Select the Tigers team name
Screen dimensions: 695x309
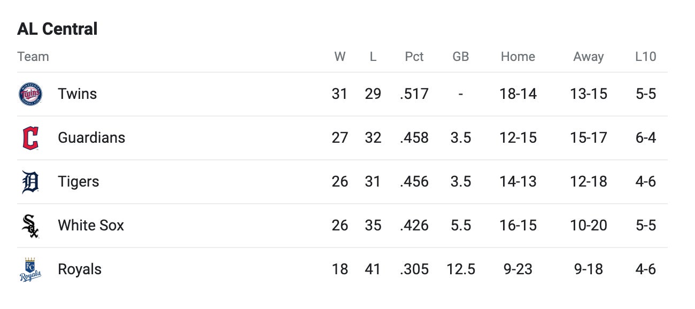tap(79, 182)
